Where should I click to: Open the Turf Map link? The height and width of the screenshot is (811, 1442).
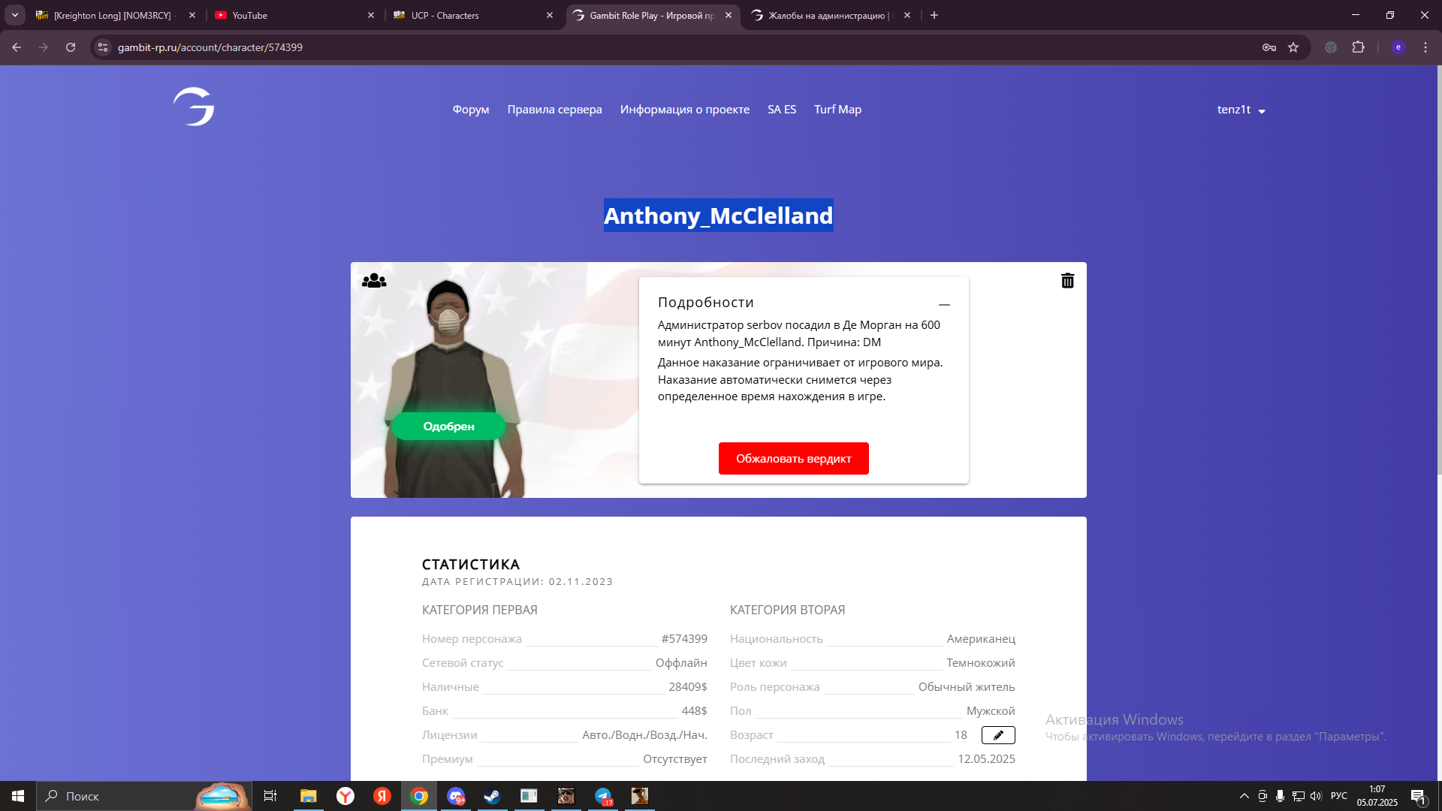click(837, 110)
